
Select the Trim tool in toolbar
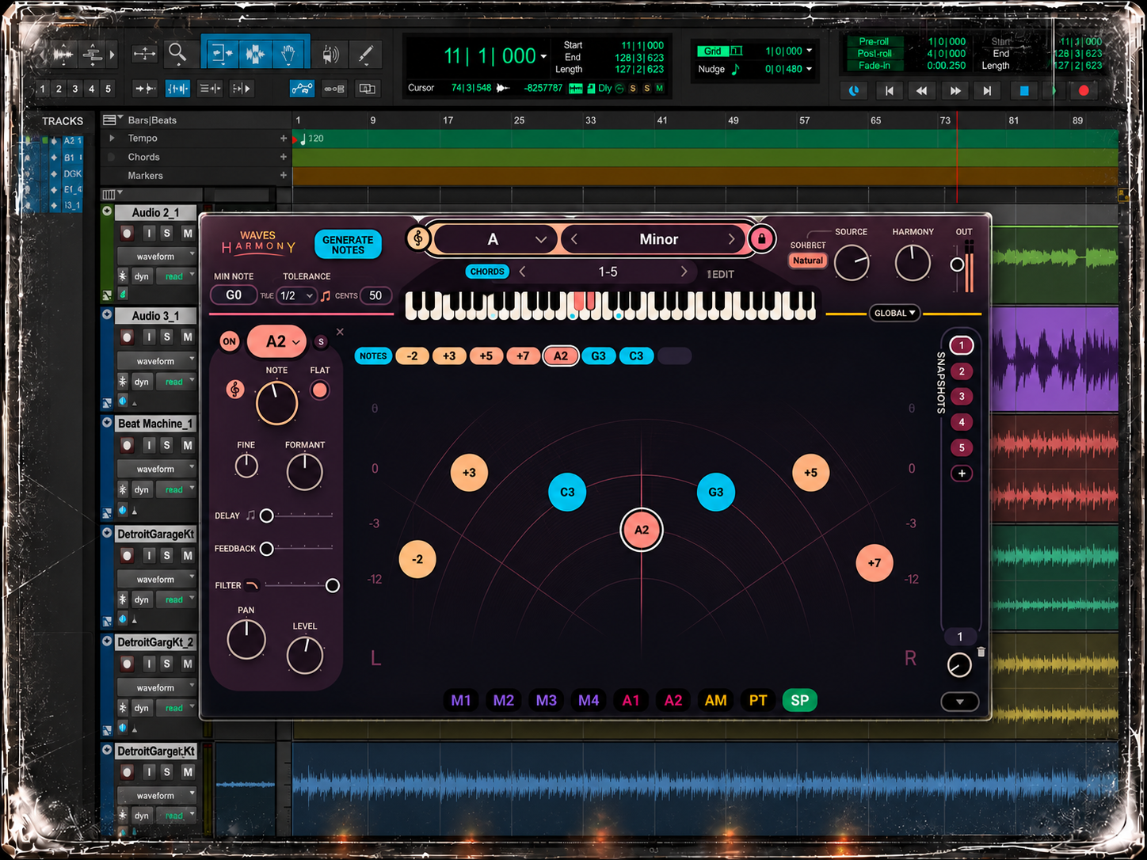click(221, 54)
